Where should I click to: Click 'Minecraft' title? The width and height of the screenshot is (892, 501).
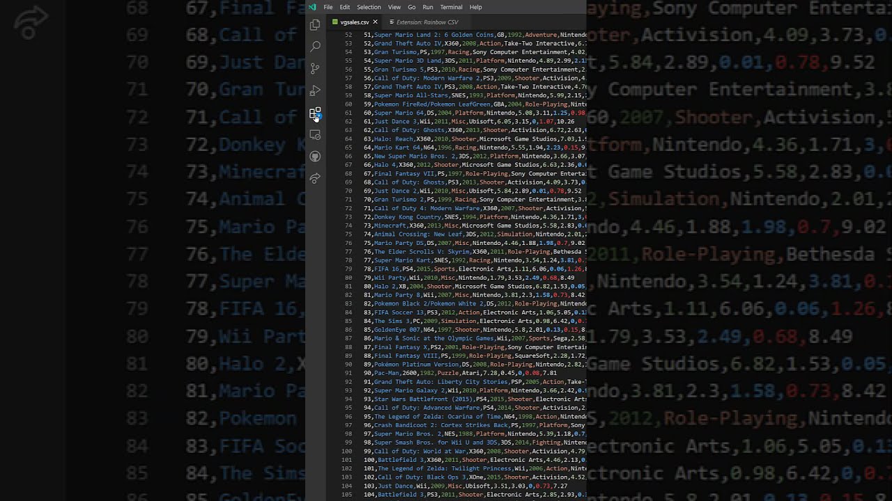(390, 225)
